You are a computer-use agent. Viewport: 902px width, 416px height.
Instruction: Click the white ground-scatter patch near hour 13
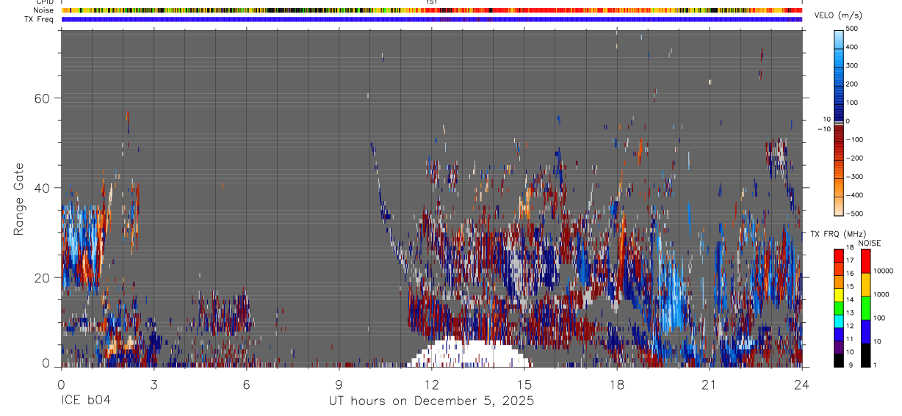click(x=470, y=354)
